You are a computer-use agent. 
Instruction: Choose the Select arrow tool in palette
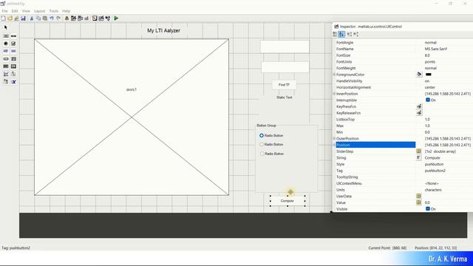point(6,27)
